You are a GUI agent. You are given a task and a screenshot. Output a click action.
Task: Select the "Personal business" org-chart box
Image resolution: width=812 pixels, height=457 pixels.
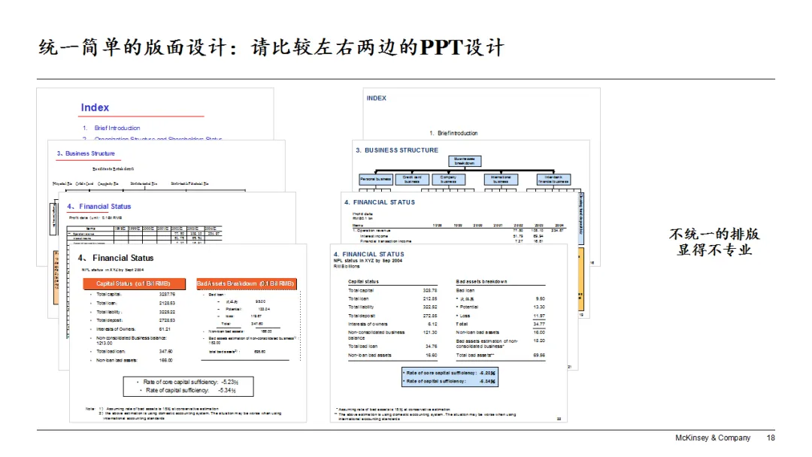[x=376, y=180]
